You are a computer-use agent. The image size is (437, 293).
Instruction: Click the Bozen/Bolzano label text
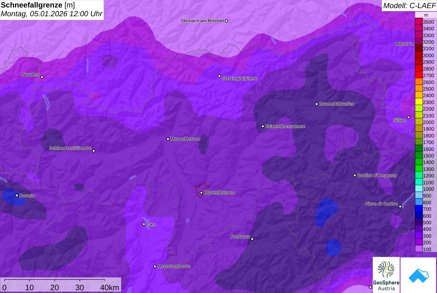[220, 193]
